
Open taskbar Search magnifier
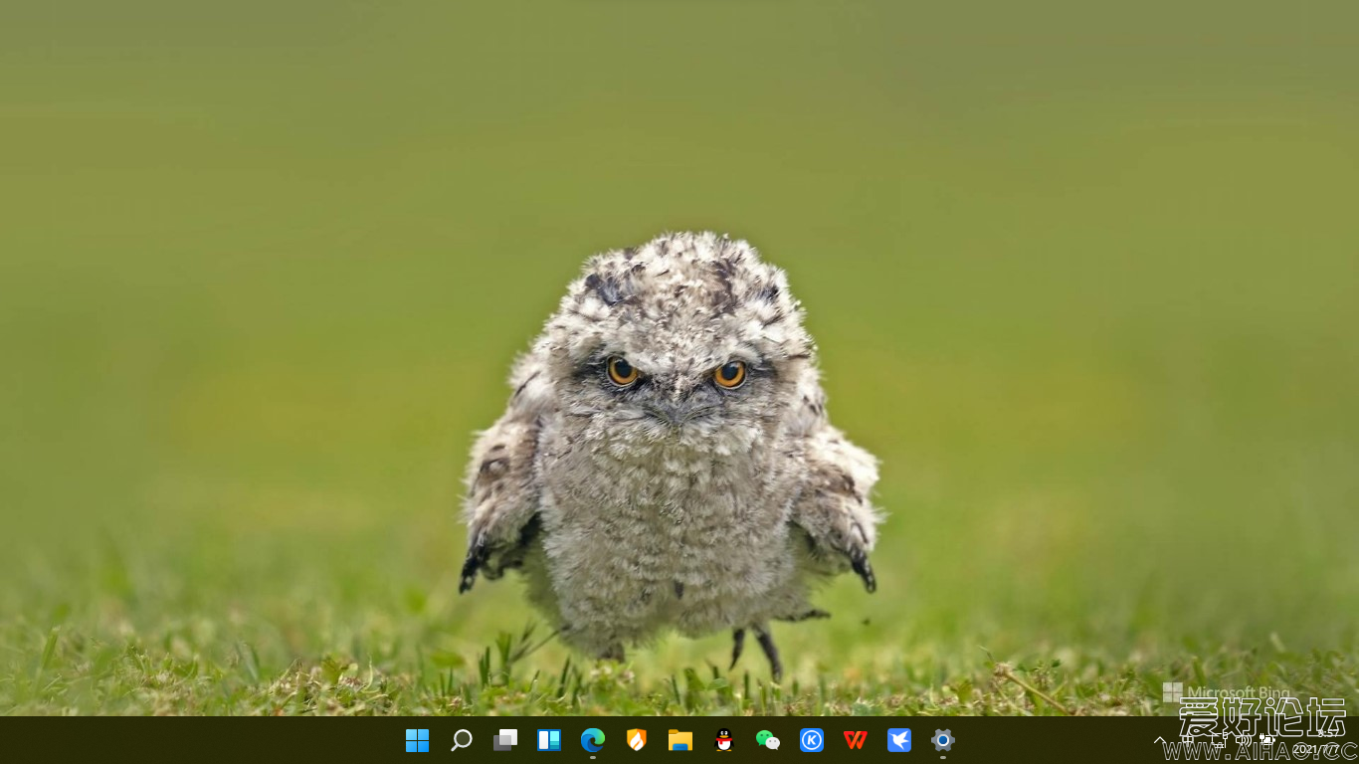coord(462,740)
